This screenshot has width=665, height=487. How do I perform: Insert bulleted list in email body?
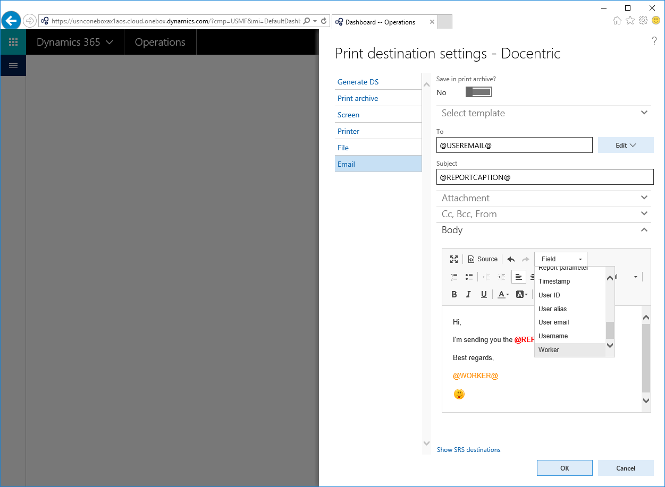pyautogui.click(x=469, y=277)
